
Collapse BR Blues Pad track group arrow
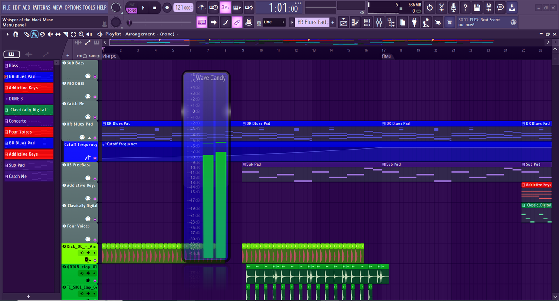[x=89, y=138]
